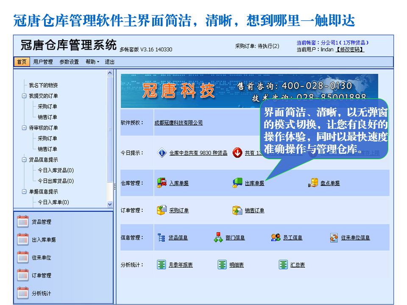Click the 采购订单: 待执行(2) notice

(257, 46)
